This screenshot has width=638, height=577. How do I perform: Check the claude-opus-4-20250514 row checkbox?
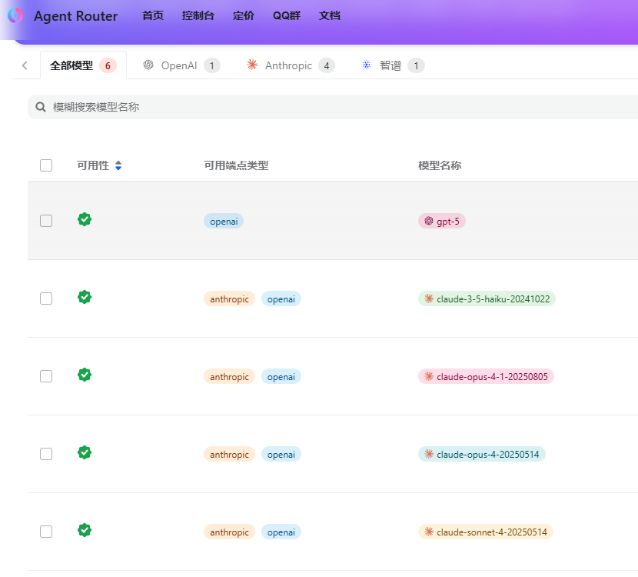[x=46, y=454]
